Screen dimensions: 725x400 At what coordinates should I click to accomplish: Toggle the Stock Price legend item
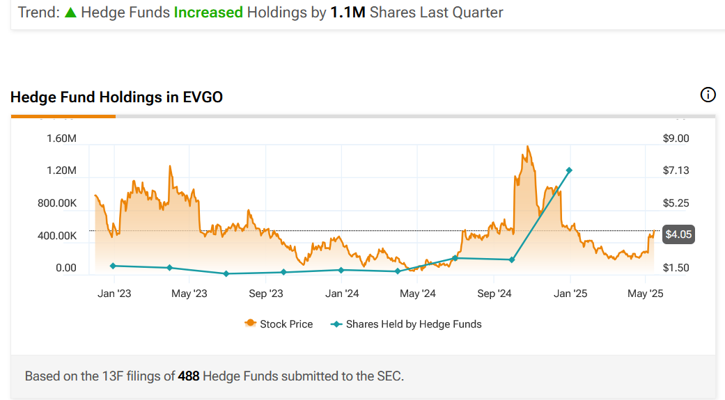[x=279, y=323]
